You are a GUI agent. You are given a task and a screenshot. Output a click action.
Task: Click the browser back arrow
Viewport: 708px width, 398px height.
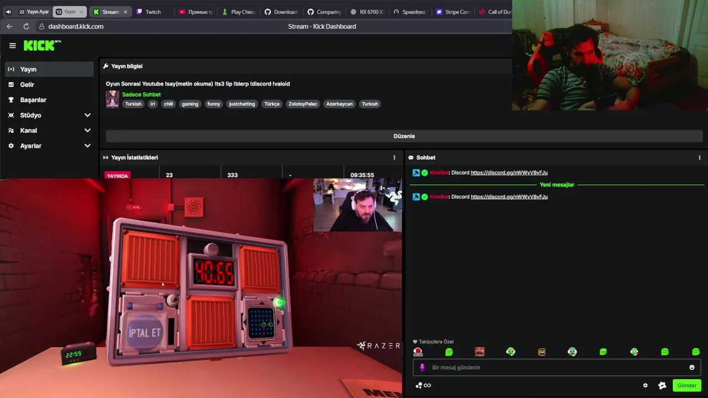tap(9, 27)
